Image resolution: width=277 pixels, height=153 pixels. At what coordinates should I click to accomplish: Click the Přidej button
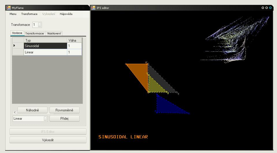pos(64,118)
